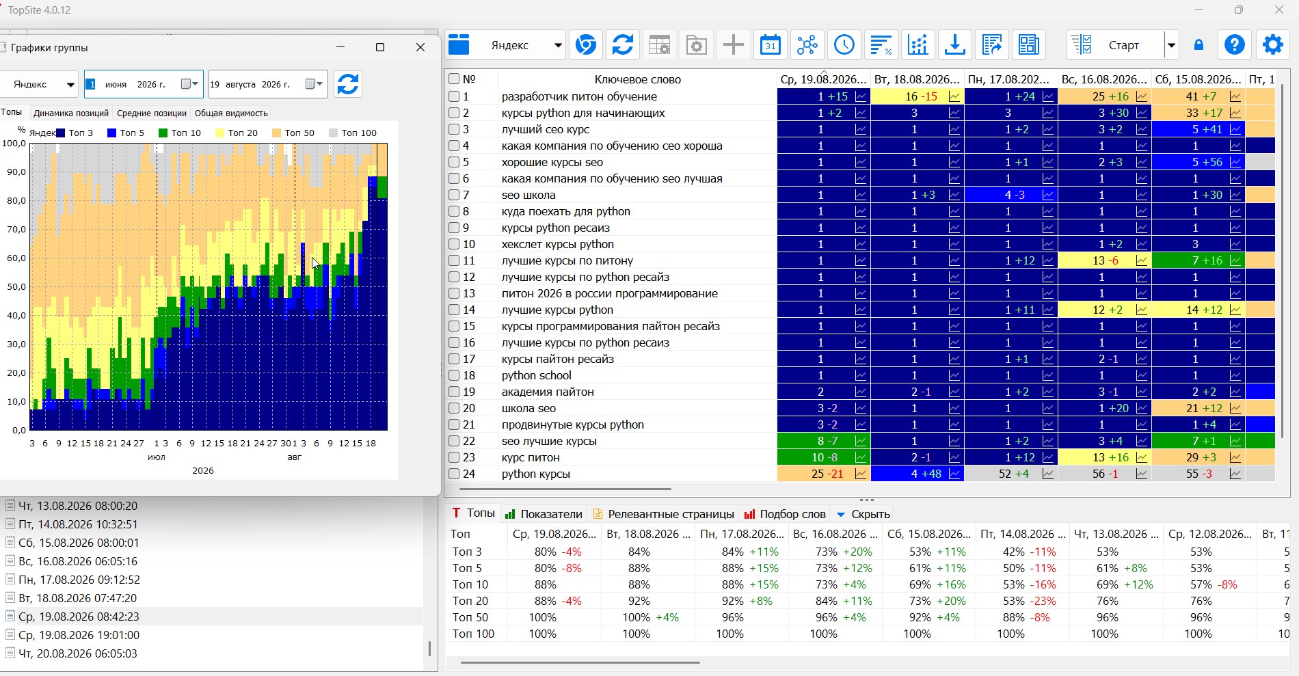Viewport: 1299px width, 676px height.
Task: Click the padlock lock icon
Action: coord(1198,45)
